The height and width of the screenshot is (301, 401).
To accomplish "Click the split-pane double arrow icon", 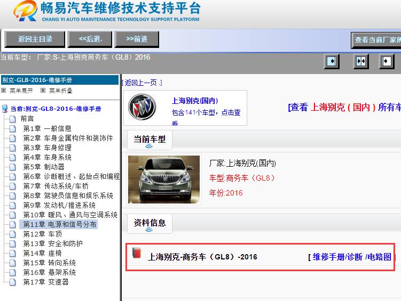I will [x=361, y=61].
